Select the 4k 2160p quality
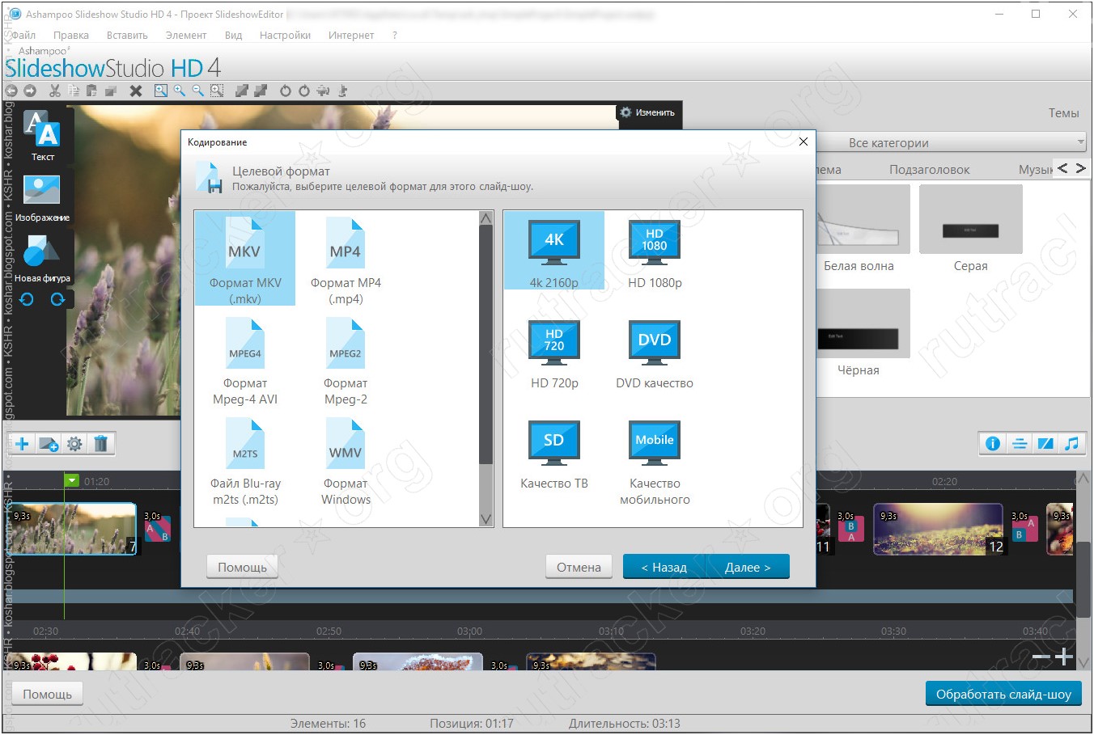 coord(554,251)
